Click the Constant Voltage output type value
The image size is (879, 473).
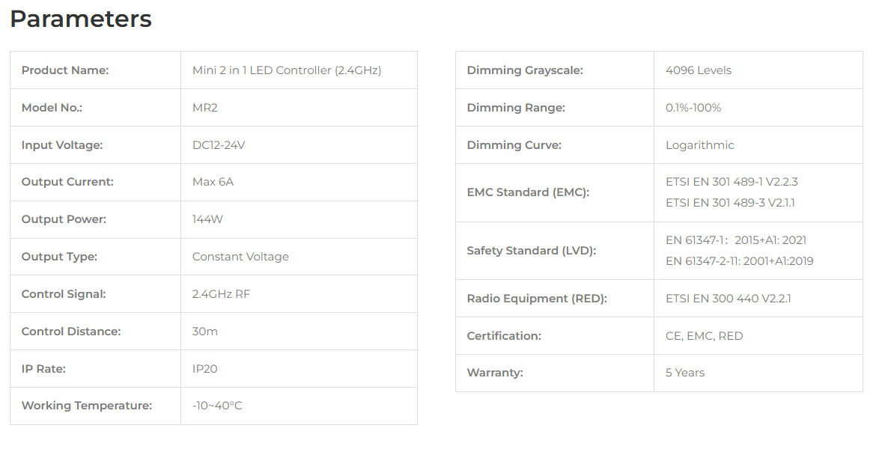[x=240, y=257]
